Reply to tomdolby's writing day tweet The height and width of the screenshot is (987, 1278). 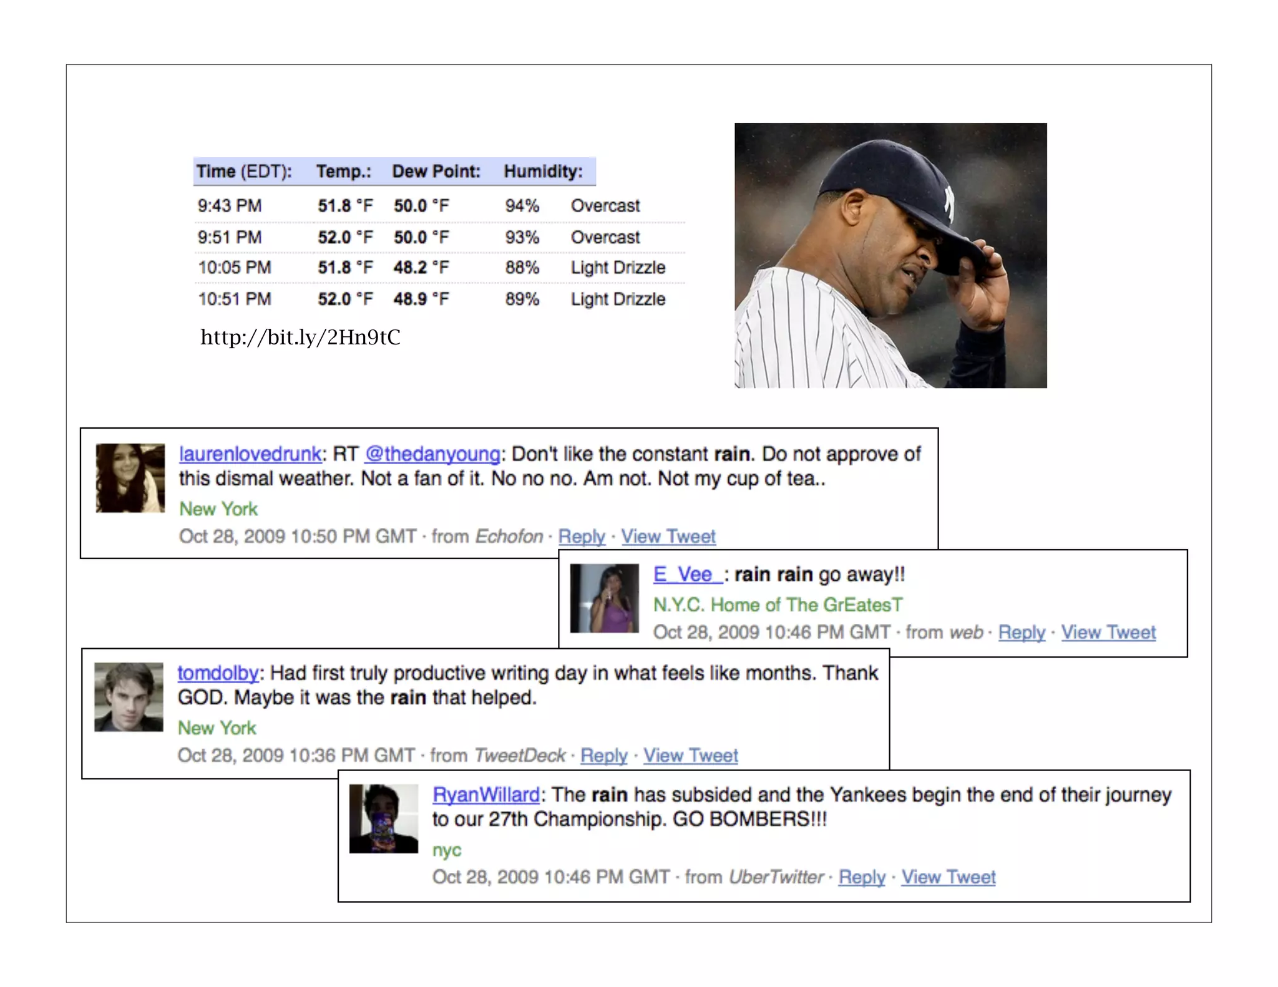tap(603, 755)
